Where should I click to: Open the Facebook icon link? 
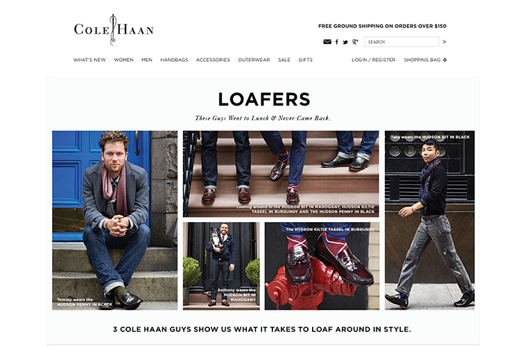pyautogui.click(x=336, y=42)
